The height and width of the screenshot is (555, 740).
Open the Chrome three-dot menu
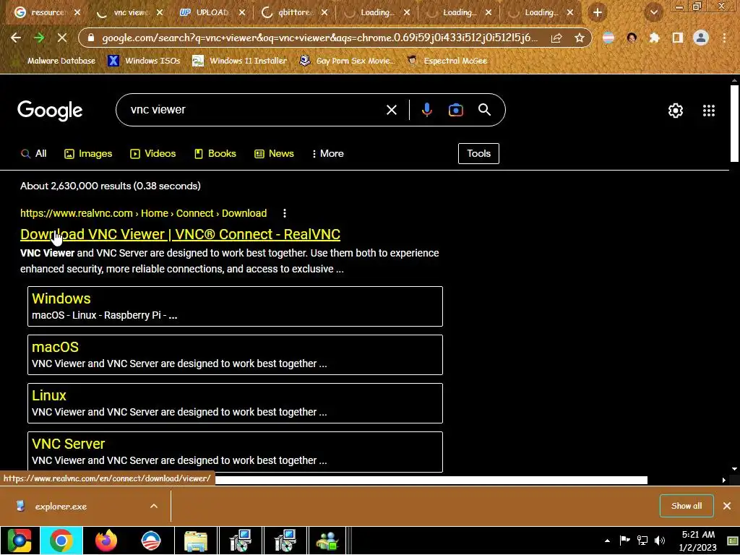pyautogui.click(x=724, y=38)
